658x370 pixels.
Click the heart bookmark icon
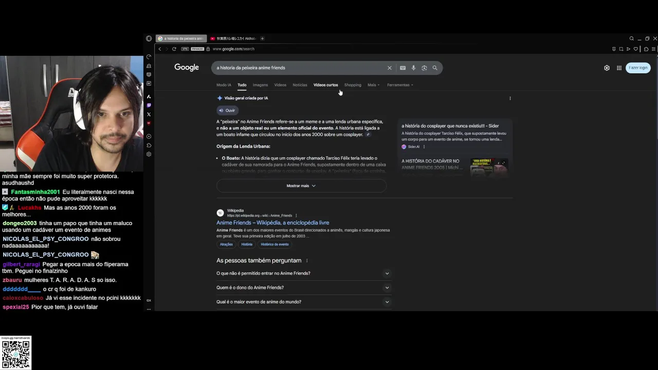[636, 49]
